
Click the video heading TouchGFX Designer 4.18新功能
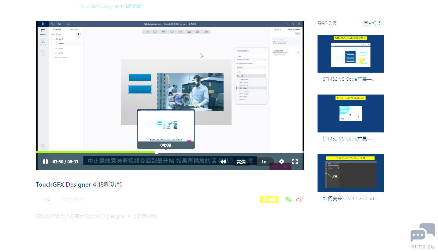(79, 185)
